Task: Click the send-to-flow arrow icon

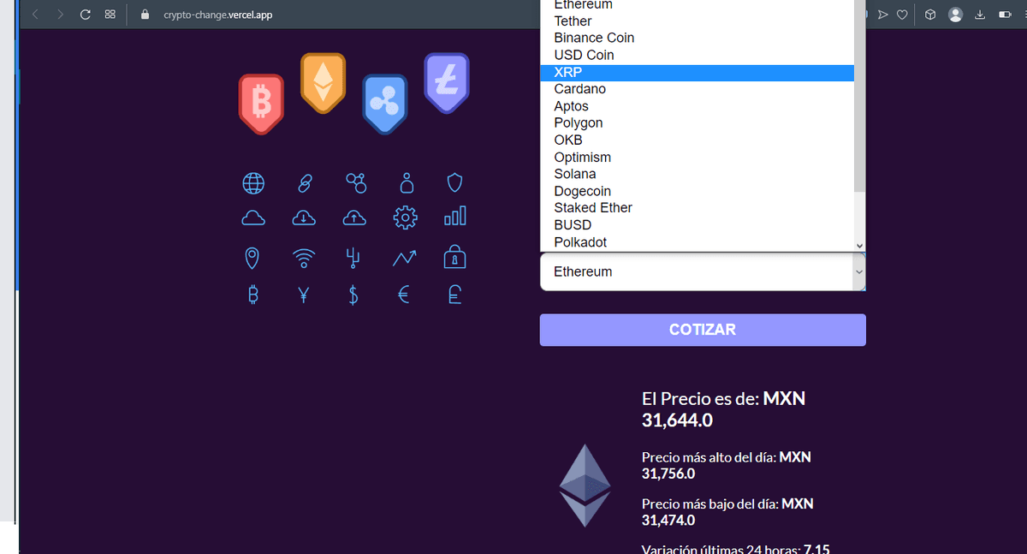Action: pyautogui.click(x=883, y=15)
